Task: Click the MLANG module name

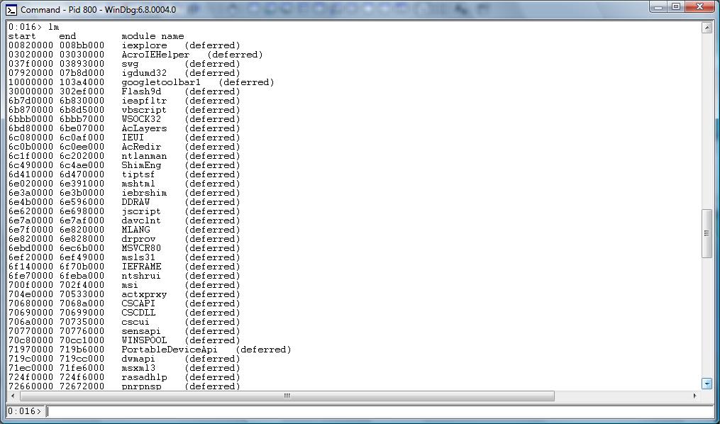Action: (x=135, y=230)
